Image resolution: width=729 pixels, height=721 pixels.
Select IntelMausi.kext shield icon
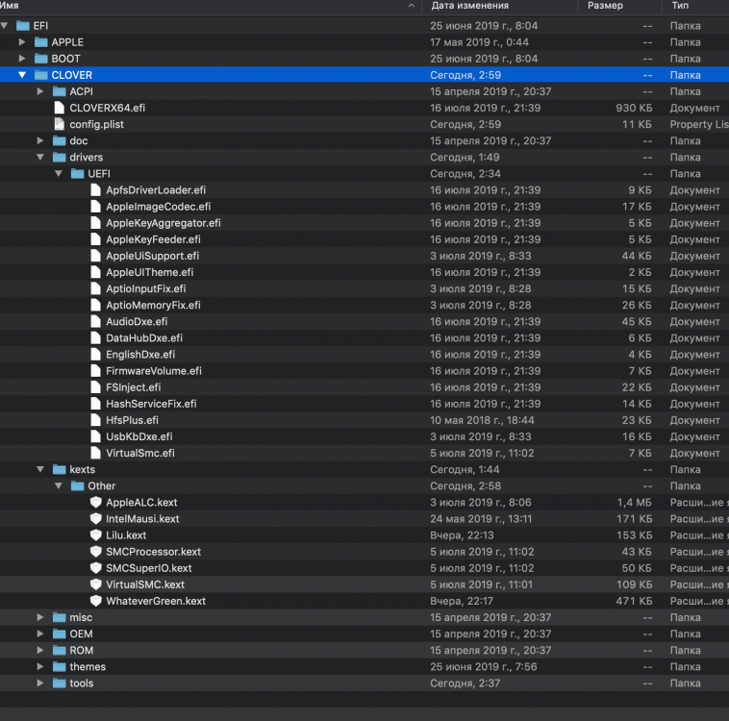click(x=96, y=519)
